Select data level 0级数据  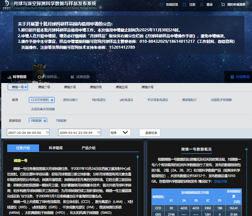38,120
